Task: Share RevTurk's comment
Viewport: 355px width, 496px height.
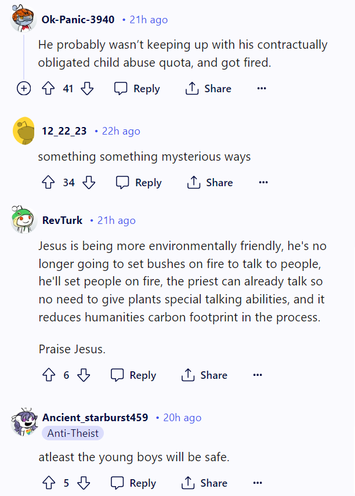Action: (204, 375)
